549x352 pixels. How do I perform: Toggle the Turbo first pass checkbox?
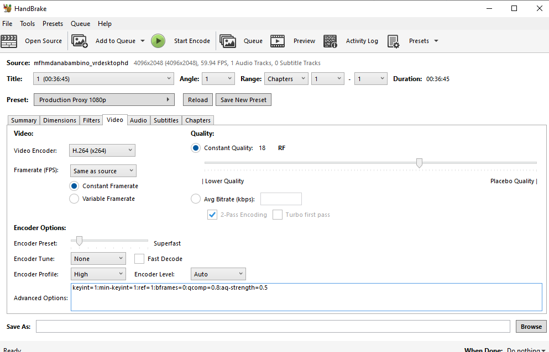pos(278,215)
